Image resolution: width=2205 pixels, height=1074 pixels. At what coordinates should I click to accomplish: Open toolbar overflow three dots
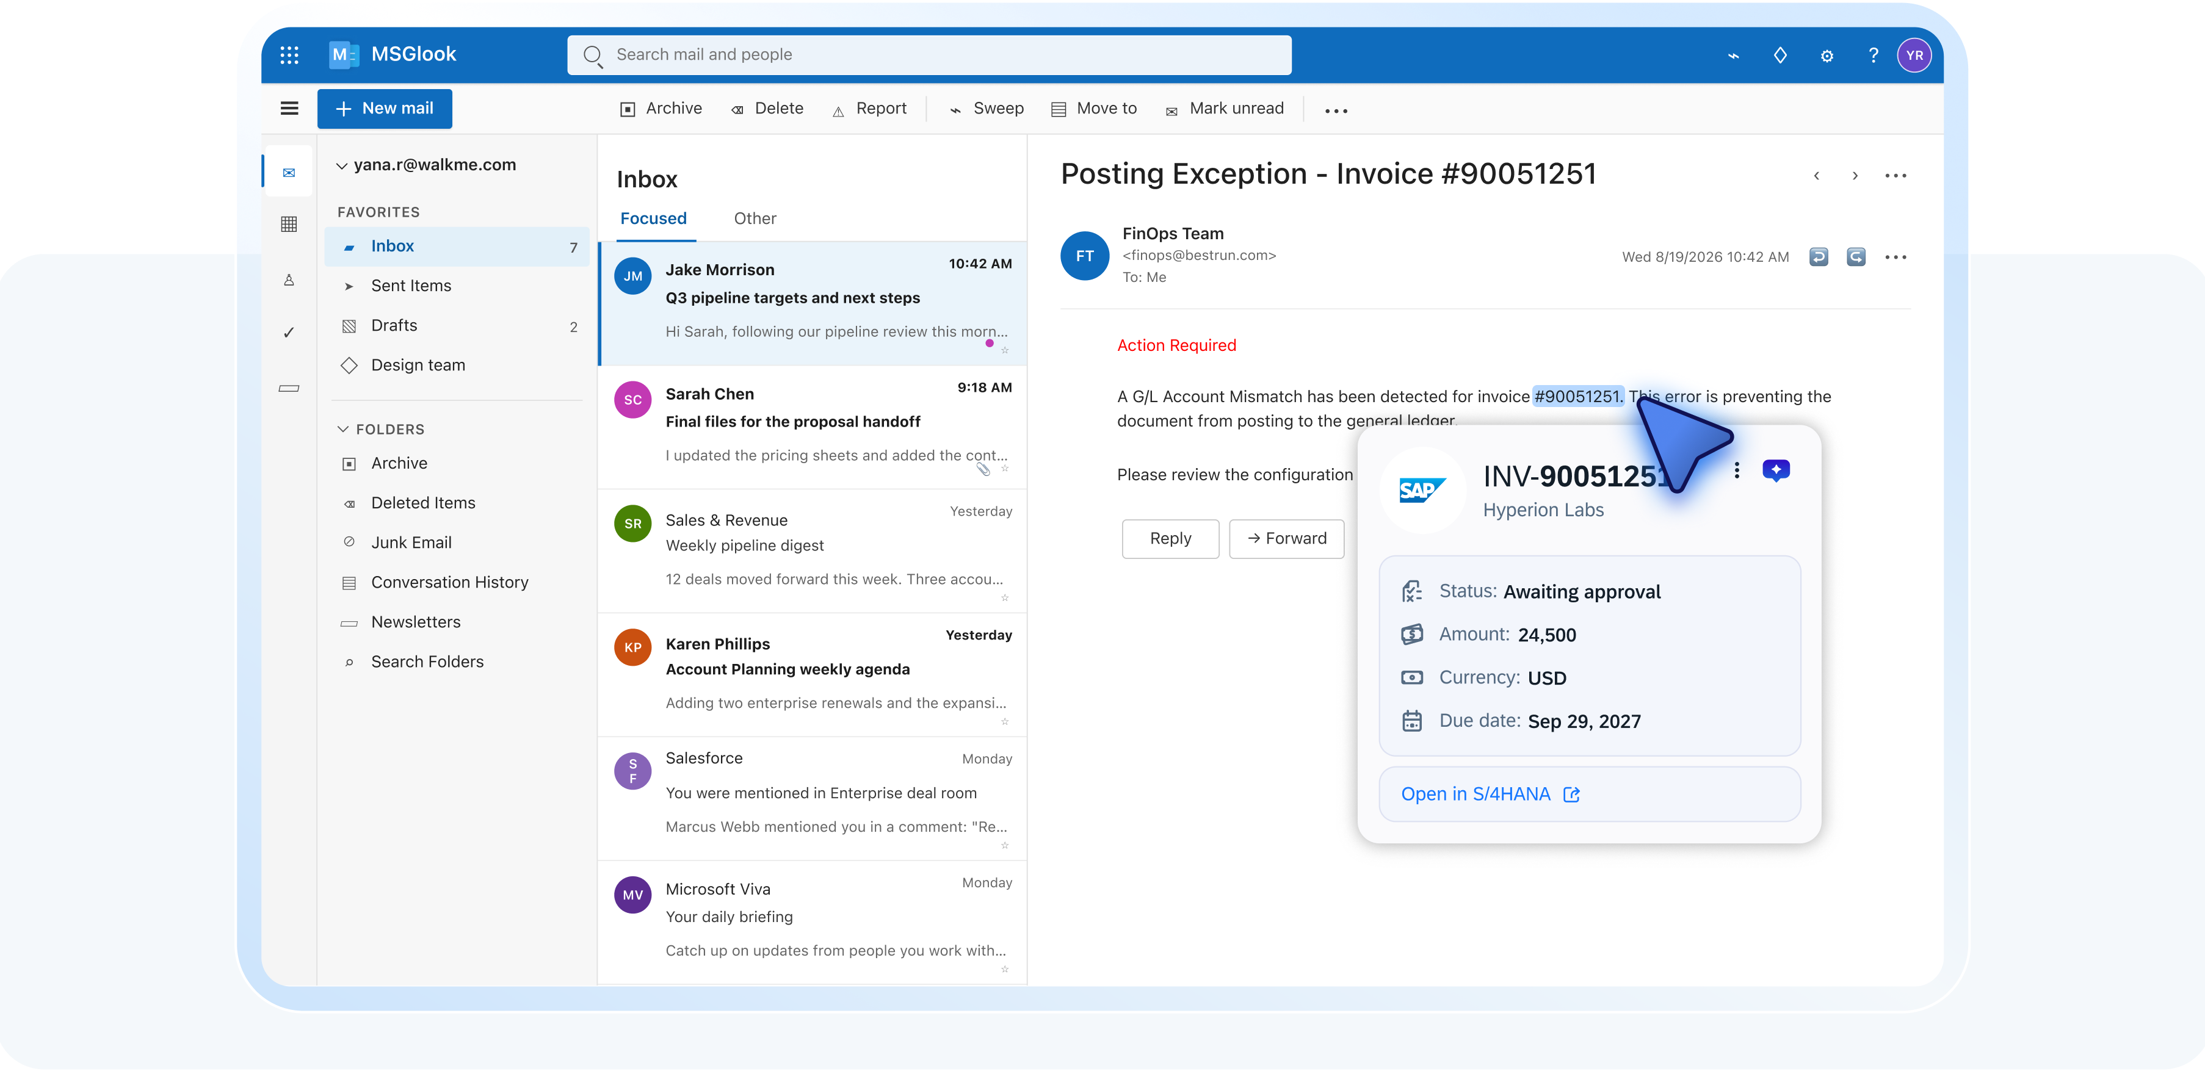(x=1335, y=110)
